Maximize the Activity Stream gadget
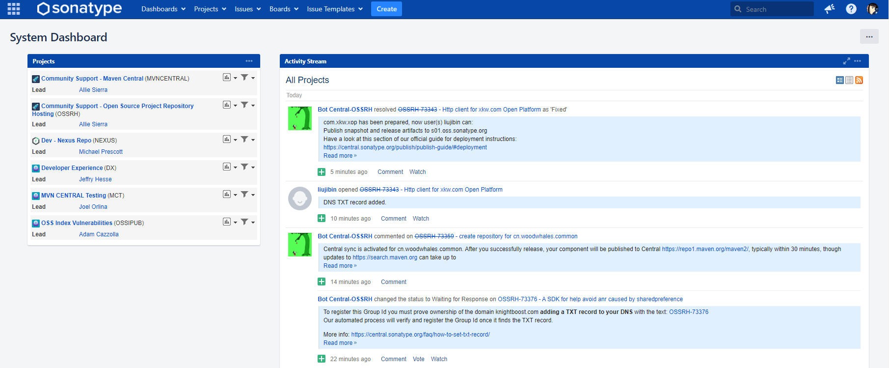 point(846,61)
